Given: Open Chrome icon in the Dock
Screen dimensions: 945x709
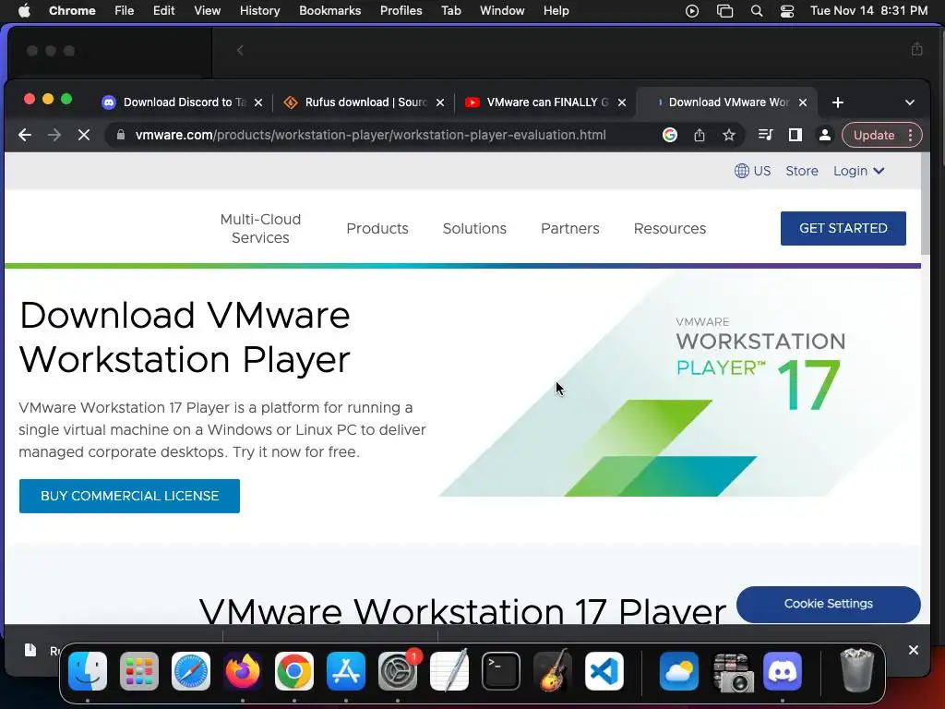Looking at the screenshot, I should coord(294,671).
